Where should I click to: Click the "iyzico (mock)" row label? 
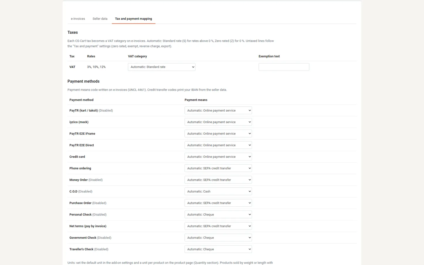pos(79,122)
